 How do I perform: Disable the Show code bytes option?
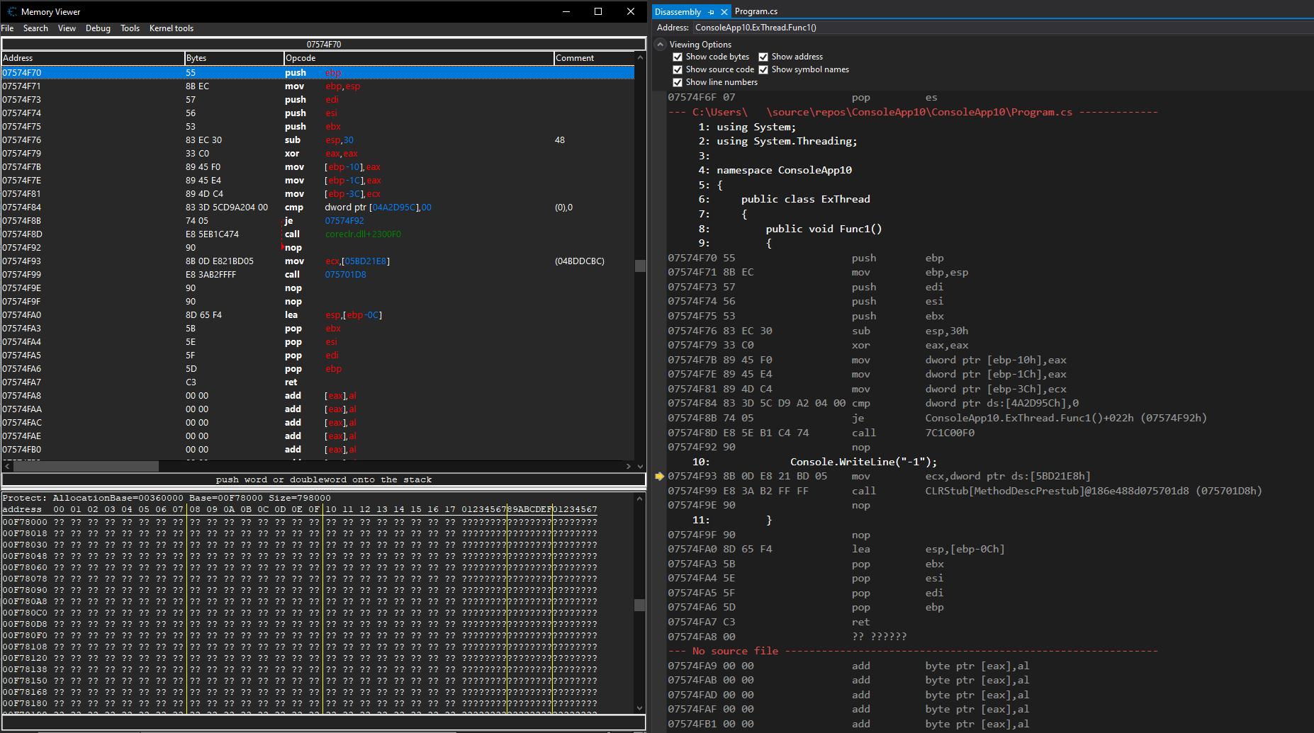(678, 57)
